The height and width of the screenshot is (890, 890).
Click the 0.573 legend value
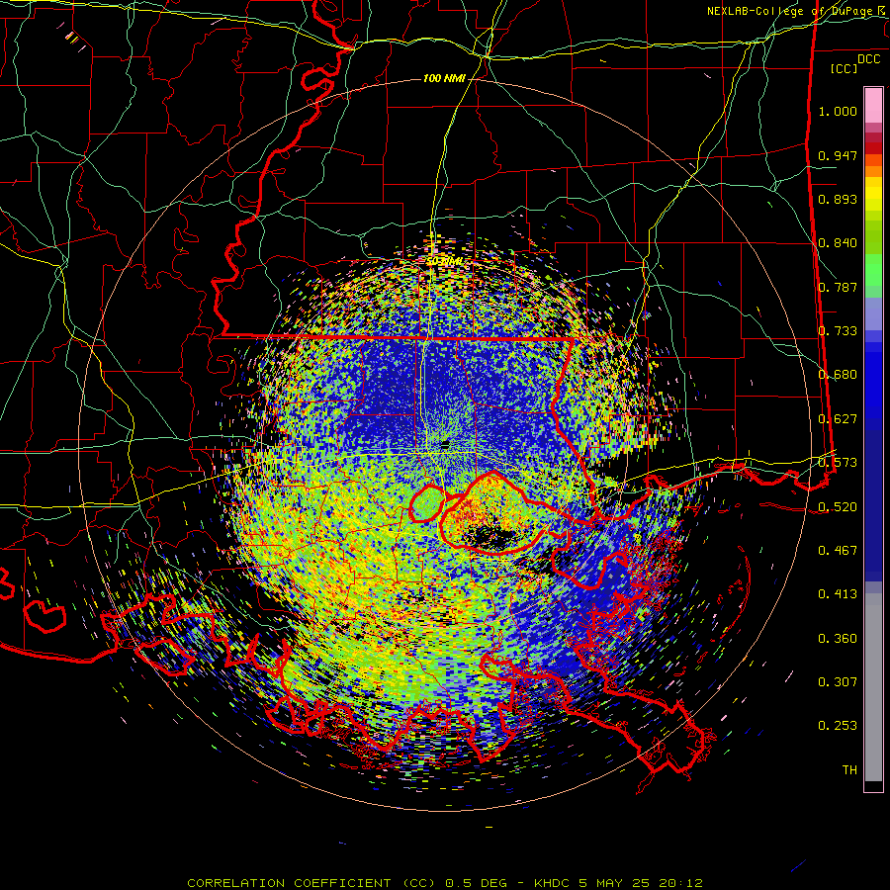tap(838, 463)
